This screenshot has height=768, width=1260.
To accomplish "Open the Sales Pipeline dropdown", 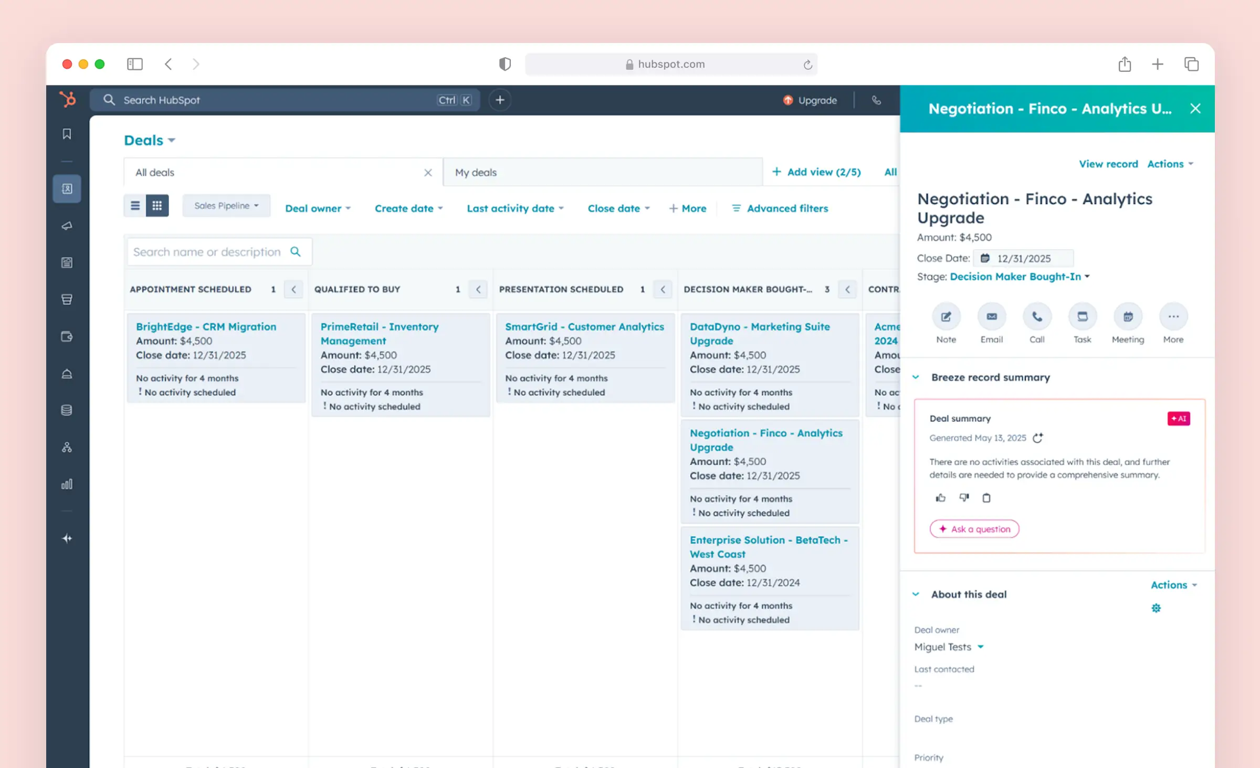I will coord(226,206).
